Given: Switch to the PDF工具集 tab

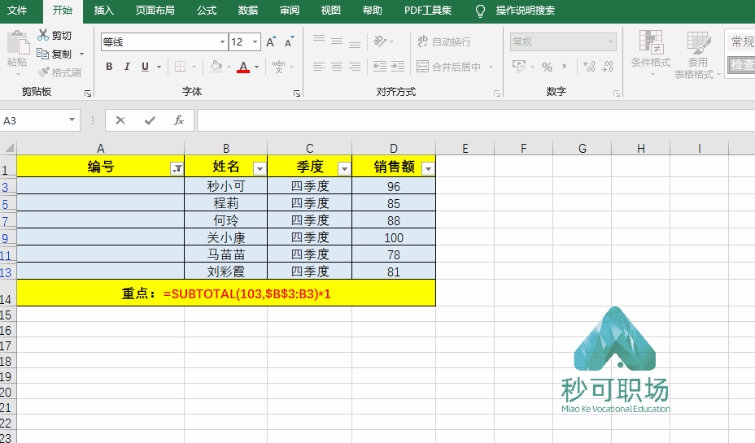Looking at the screenshot, I should coord(428,10).
